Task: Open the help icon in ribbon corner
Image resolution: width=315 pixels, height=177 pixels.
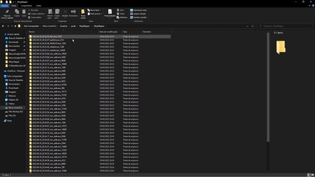Action: click(x=313, y=6)
